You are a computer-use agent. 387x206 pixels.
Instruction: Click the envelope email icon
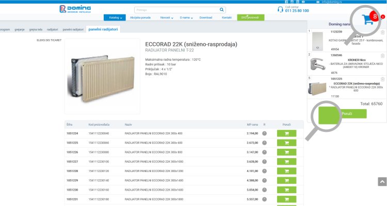[318, 2]
